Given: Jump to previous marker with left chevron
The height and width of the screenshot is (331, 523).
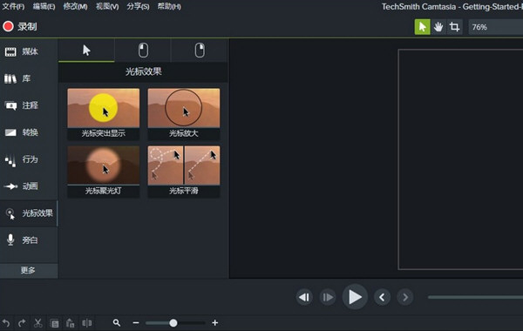Looking at the screenshot, I should click(383, 297).
